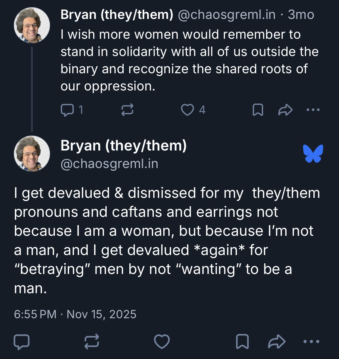Open Bryan's avatar on the main post
The width and height of the screenshot is (339, 359).
tap(32, 154)
